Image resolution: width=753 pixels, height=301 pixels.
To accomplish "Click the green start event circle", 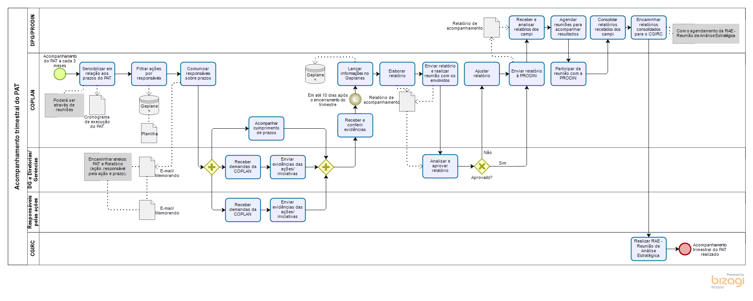I will click(x=60, y=74).
